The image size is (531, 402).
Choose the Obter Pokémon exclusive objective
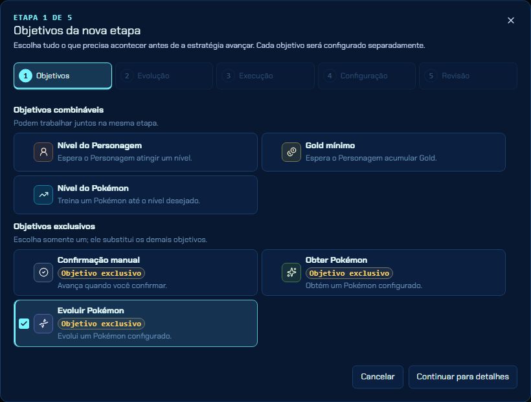(x=383, y=273)
